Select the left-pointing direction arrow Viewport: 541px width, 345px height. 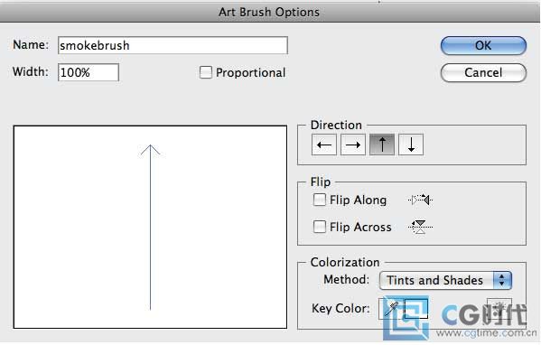click(x=324, y=145)
